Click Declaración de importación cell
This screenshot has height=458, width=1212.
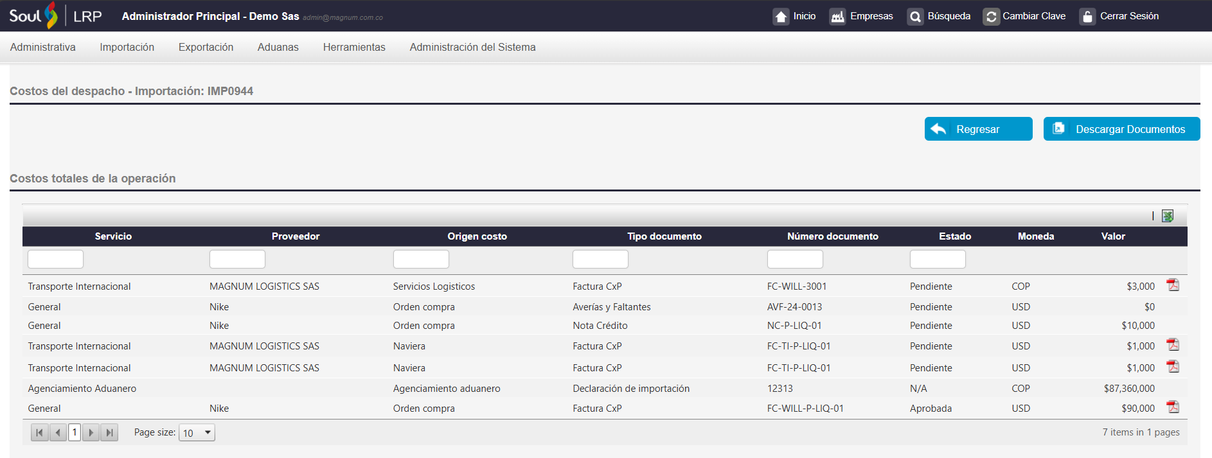click(x=631, y=389)
